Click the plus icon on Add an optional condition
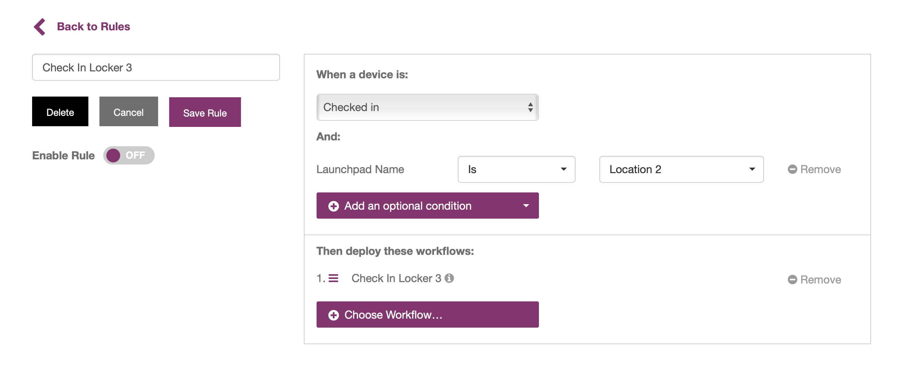899x369 pixels. 333,206
